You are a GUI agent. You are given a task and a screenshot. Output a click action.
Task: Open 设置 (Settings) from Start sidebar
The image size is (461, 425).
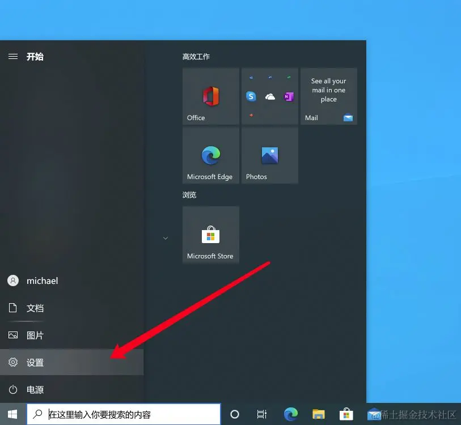72,362
